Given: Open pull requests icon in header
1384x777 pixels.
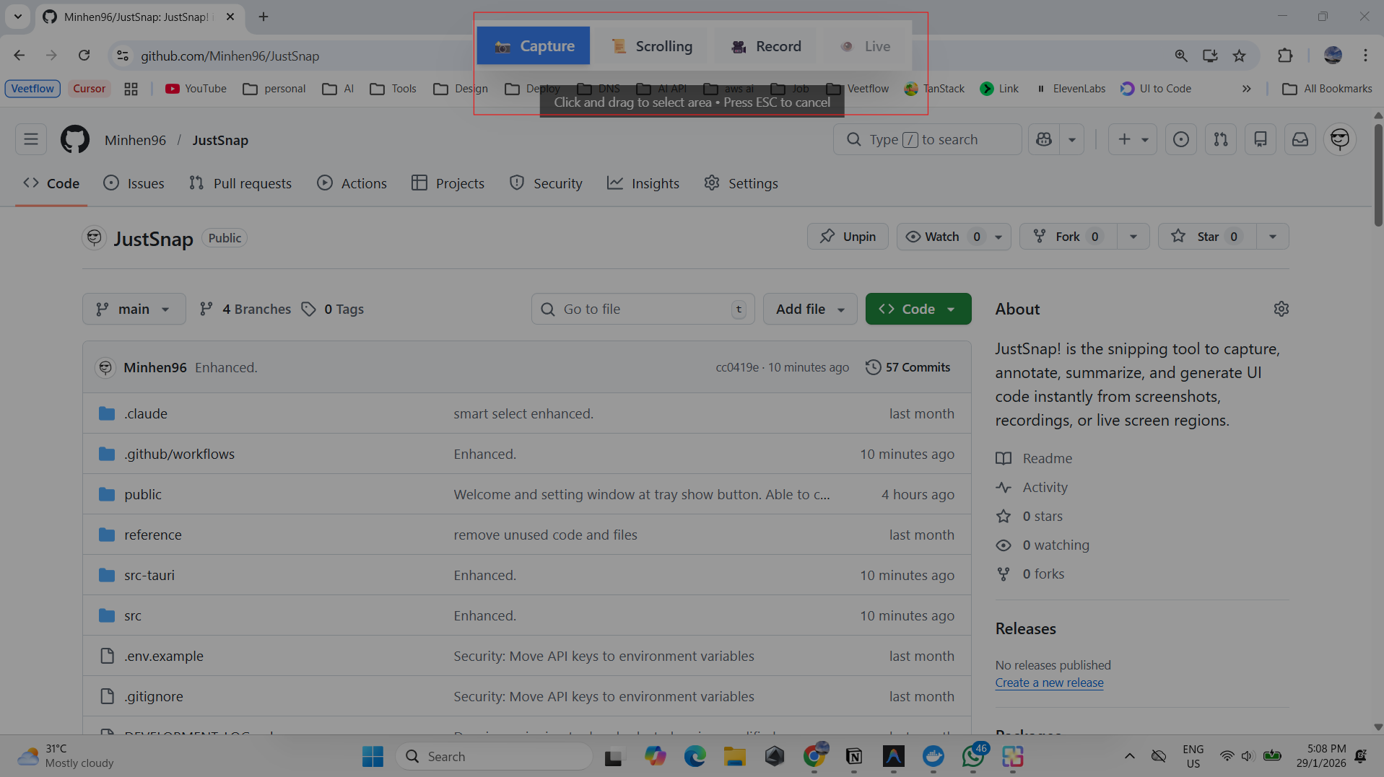Looking at the screenshot, I should (x=1220, y=139).
